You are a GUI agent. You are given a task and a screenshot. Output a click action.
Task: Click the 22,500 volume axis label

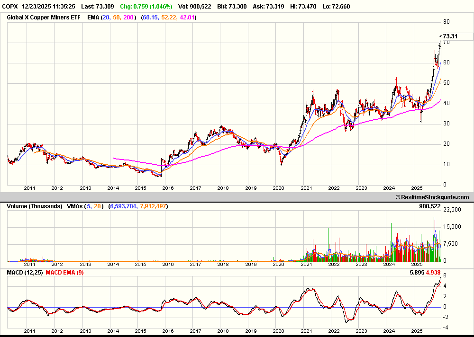point(453,210)
